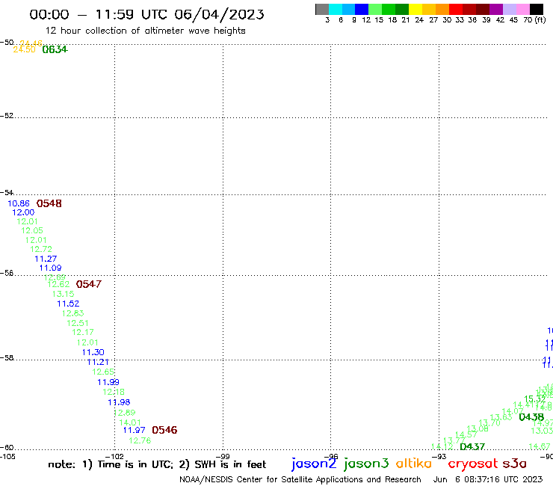Image resolution: width=553 pixels, height=486 pixels.
Task: Click the blue wave height '11.30'
Action: 93,352
